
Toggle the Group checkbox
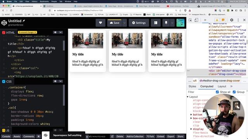234,92
